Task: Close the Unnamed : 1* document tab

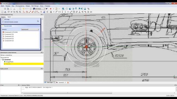Action: (x=68, y=82)
